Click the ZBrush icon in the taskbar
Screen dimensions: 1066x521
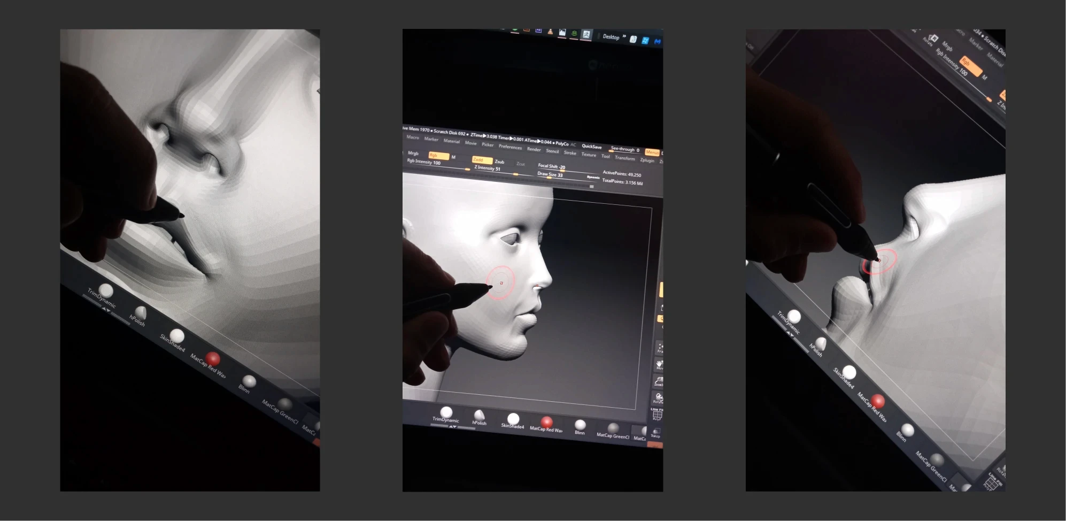click(x=586, y=34)
